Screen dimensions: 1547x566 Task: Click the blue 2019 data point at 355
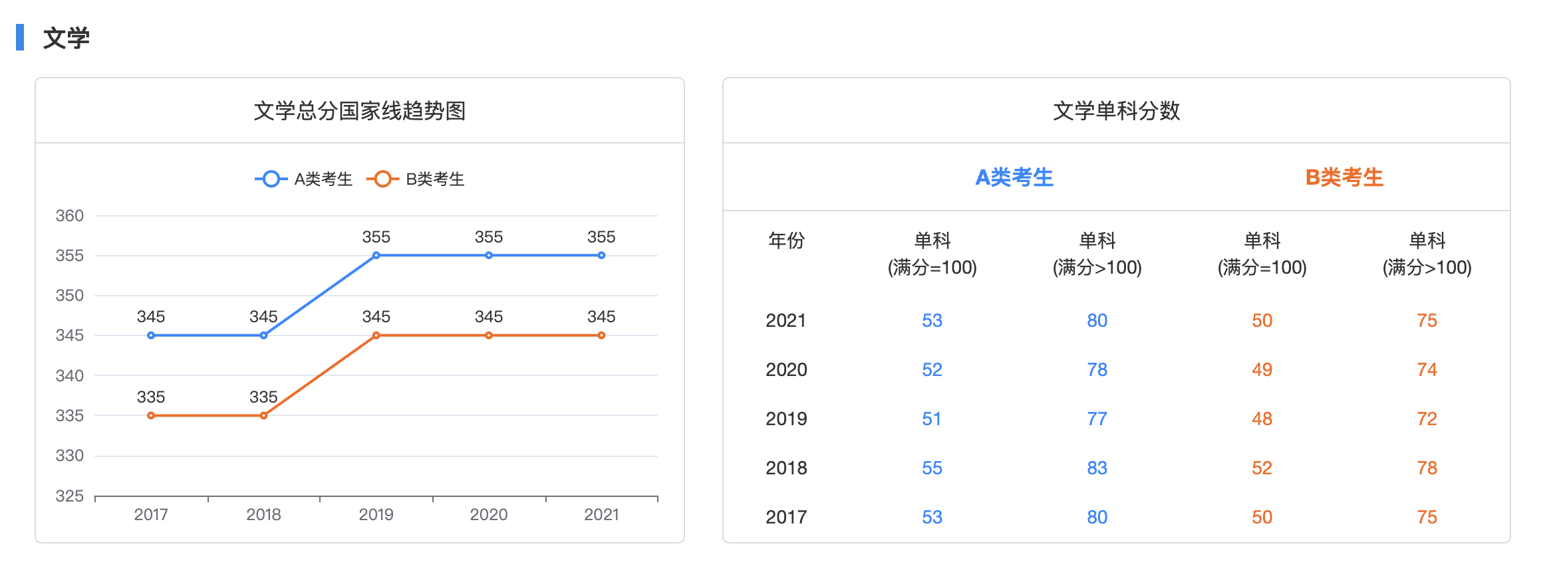click(376, 256)
